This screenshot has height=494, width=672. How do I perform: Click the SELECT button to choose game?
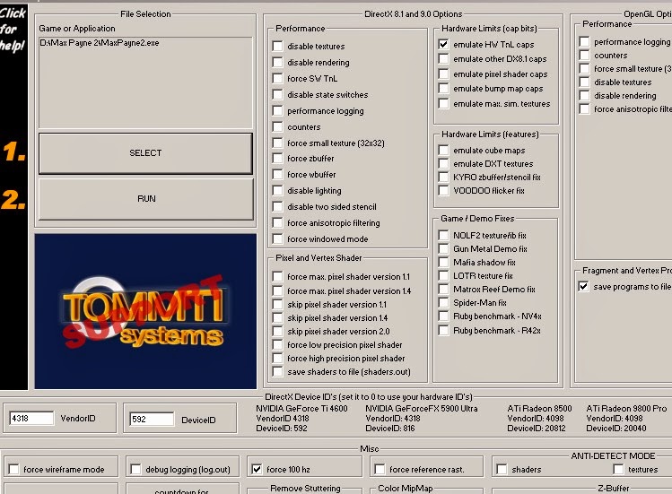145,153
